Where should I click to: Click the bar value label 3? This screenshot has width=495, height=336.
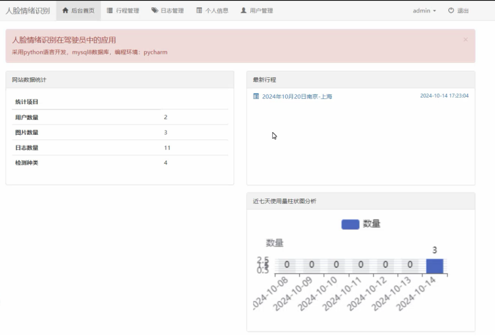[435, 250]
